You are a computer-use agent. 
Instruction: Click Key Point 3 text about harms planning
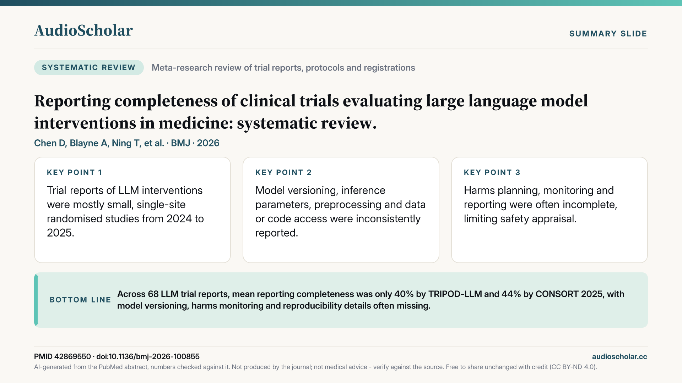(x=541, y=205)
